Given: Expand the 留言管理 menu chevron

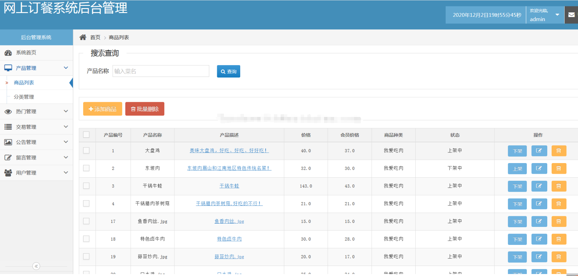Looking at the screenshot, I should click(66, 157).
